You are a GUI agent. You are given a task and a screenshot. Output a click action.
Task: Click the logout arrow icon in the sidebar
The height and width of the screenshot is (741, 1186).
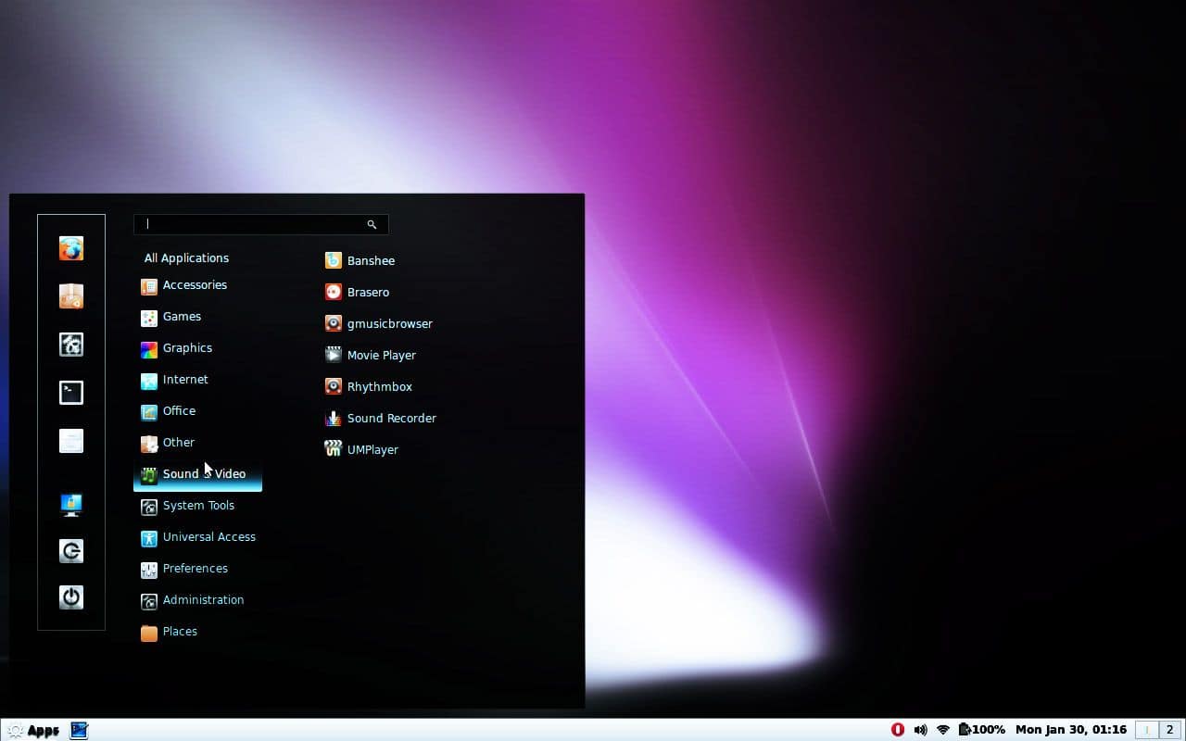[71, 551]
